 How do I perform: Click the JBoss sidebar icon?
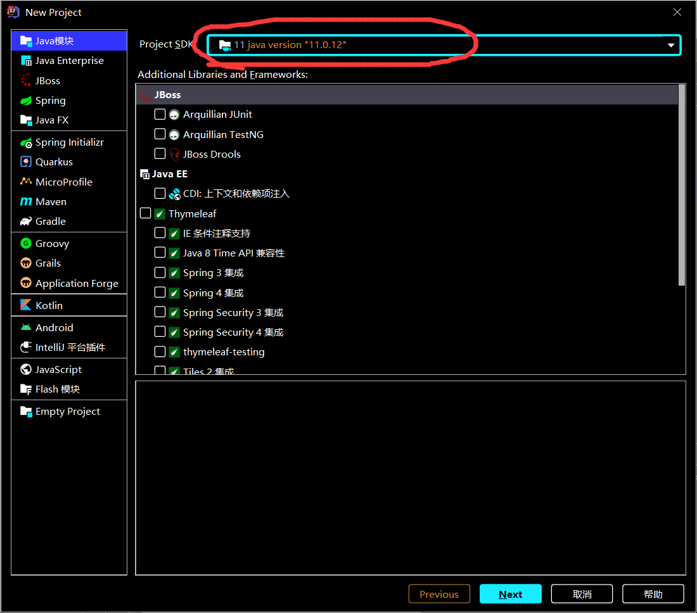tap(26, 80)
